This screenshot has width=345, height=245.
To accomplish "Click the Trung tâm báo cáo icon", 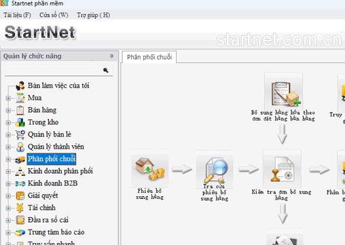I will tap(20, 232).
